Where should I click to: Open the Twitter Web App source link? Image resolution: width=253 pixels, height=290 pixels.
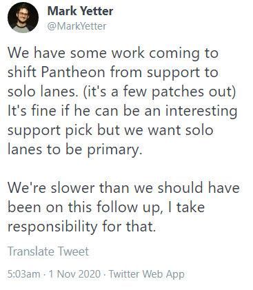pos(146,274)
